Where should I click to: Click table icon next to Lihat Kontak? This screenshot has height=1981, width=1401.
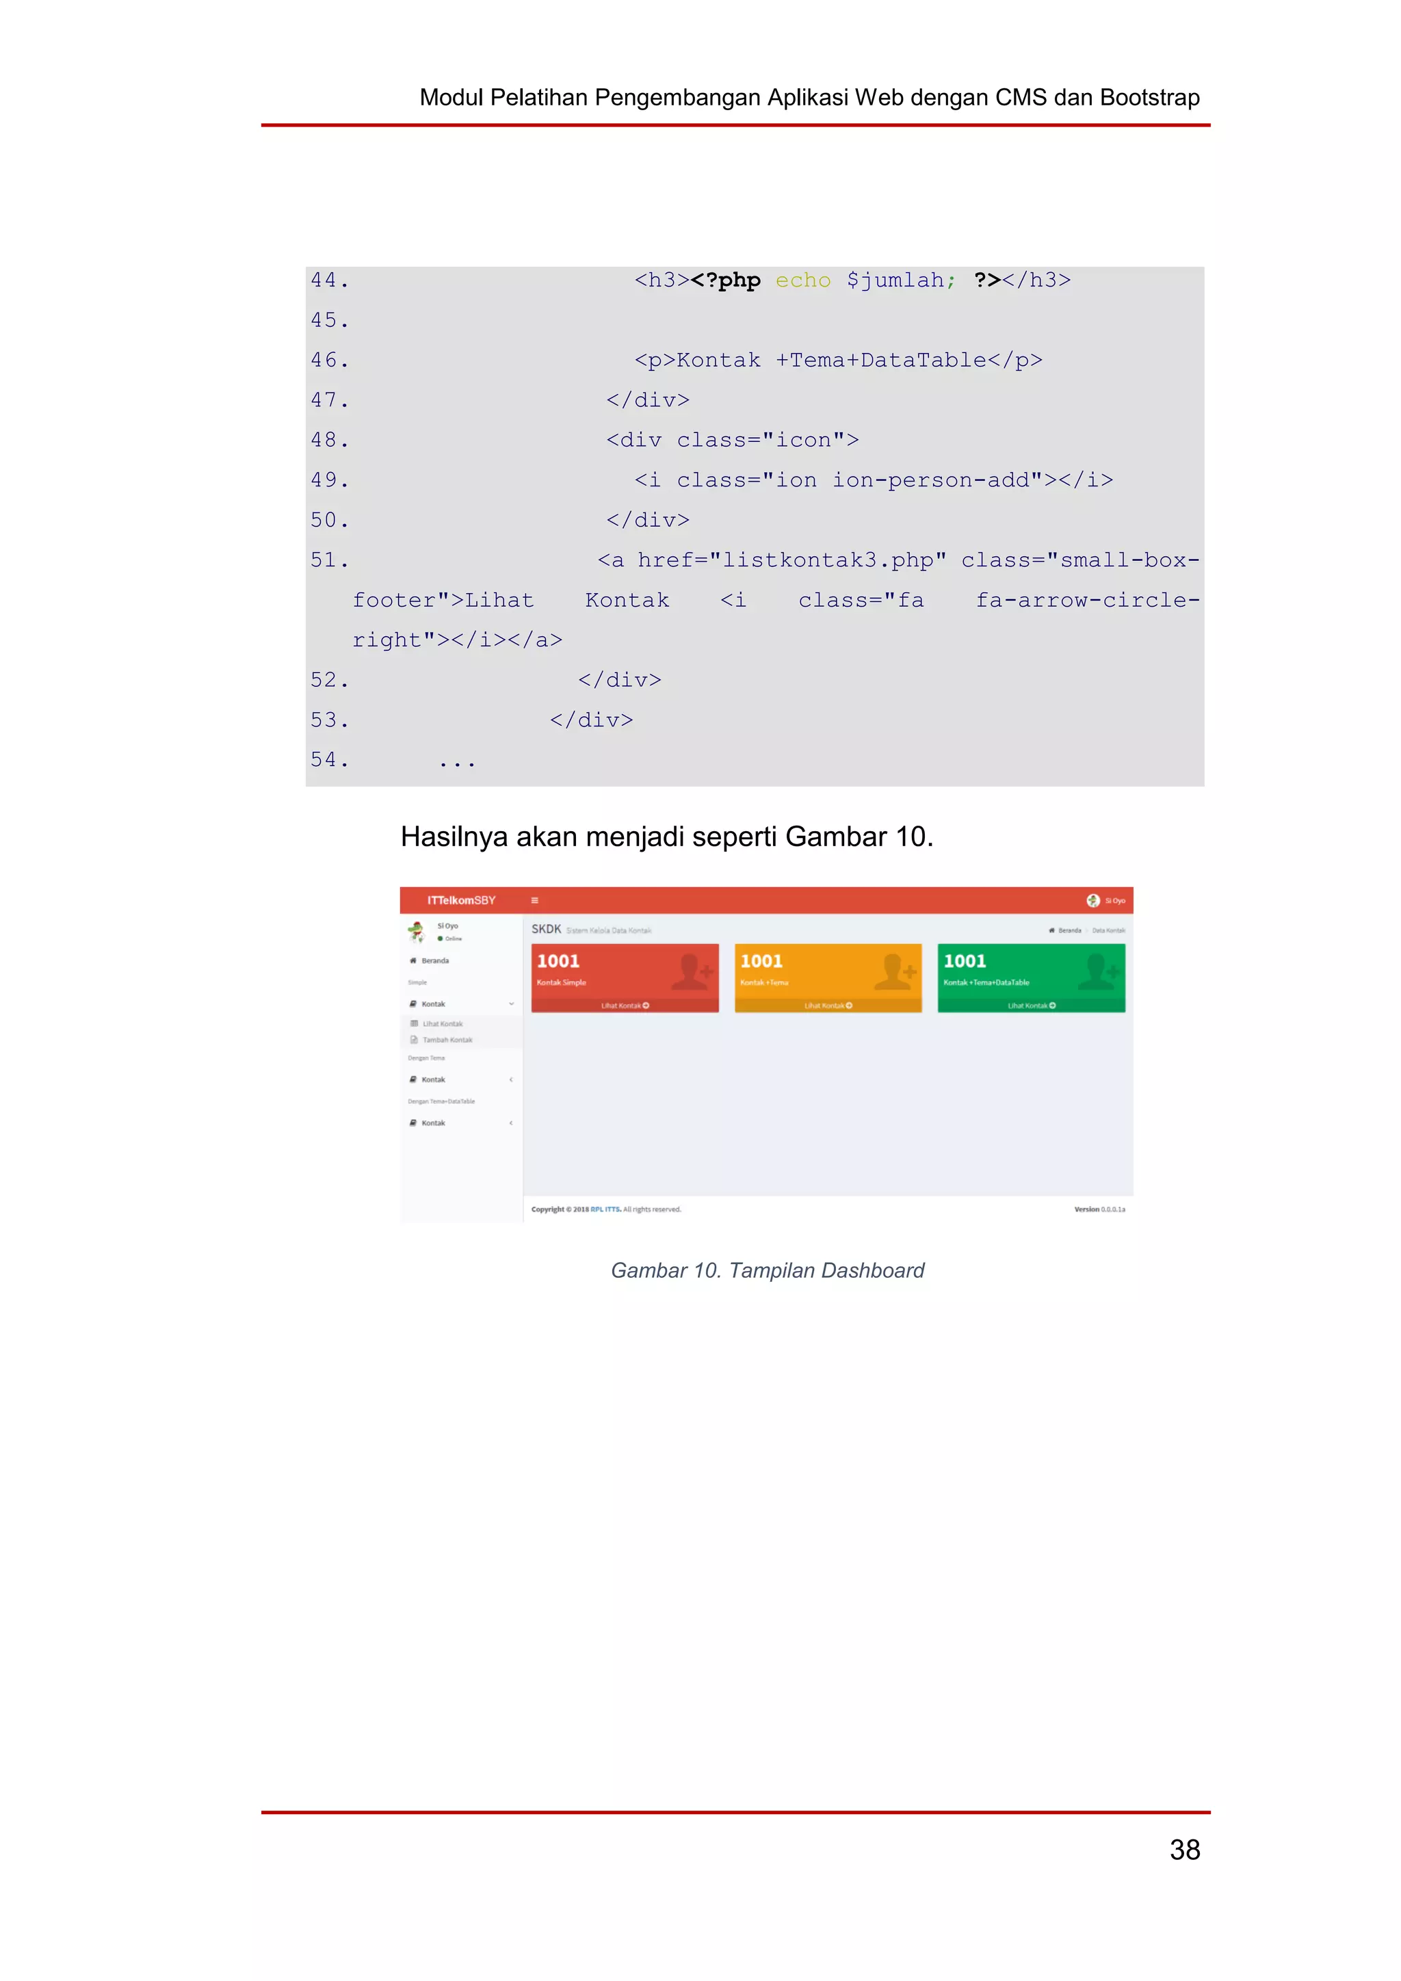[x=414, y=1023]
